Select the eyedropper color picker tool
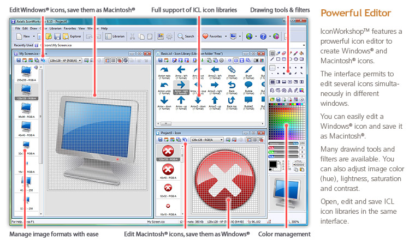Viewport: 415px width, 240px height. pos(278,53)
